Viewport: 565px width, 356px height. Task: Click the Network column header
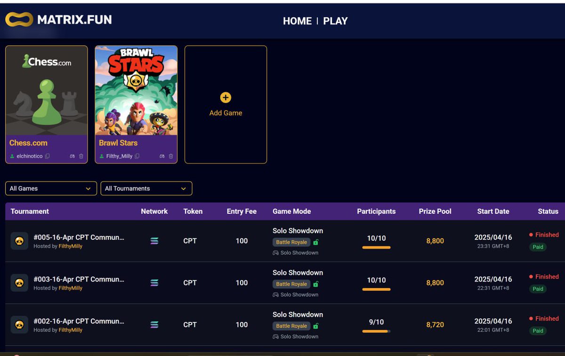[154, 211]
